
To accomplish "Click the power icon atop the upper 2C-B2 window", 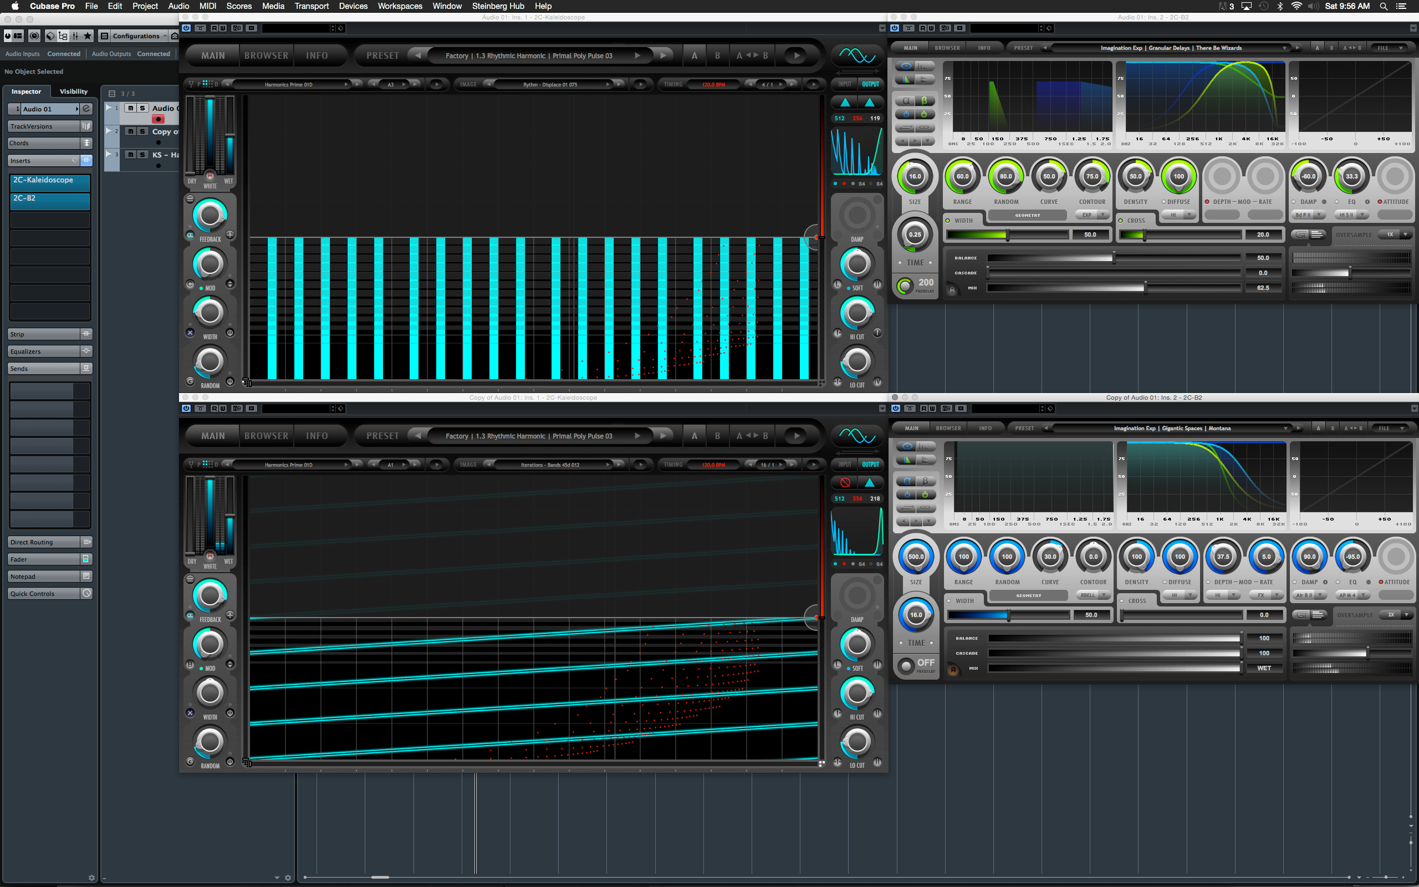I will [x=894, y=28].
